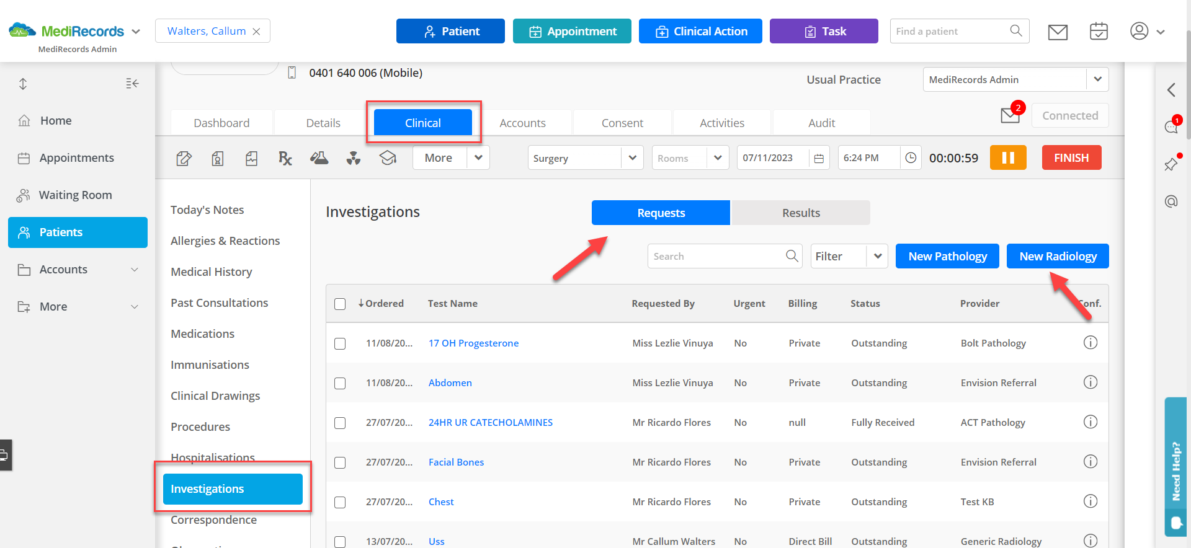Tick checkbox for 17 OH Progesterone row

coord(340,343)
